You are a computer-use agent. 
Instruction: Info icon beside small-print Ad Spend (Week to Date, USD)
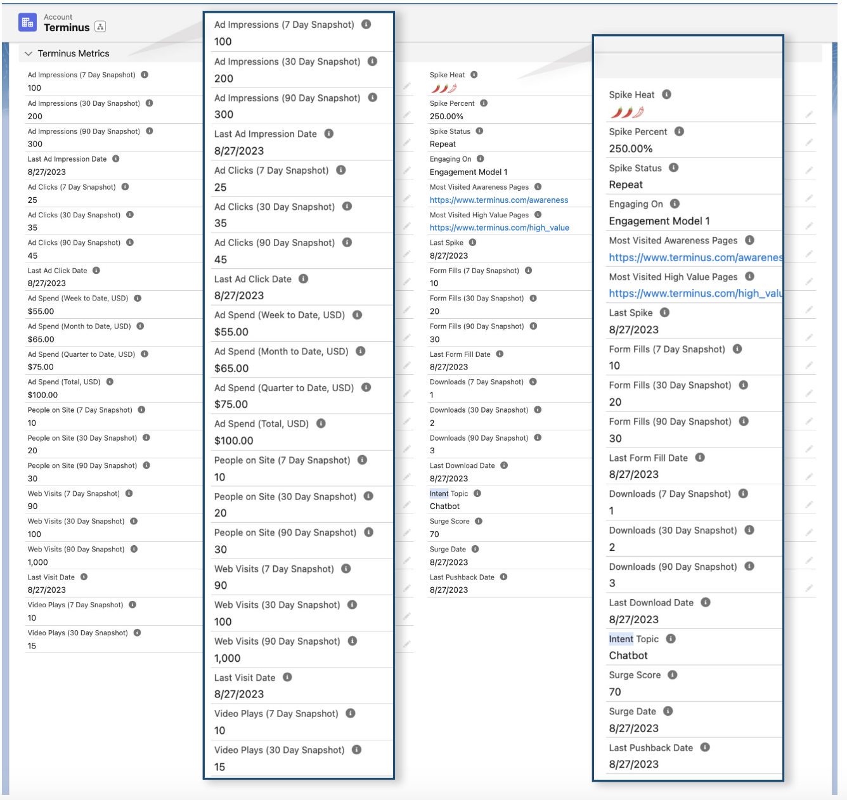coord(138,298)
